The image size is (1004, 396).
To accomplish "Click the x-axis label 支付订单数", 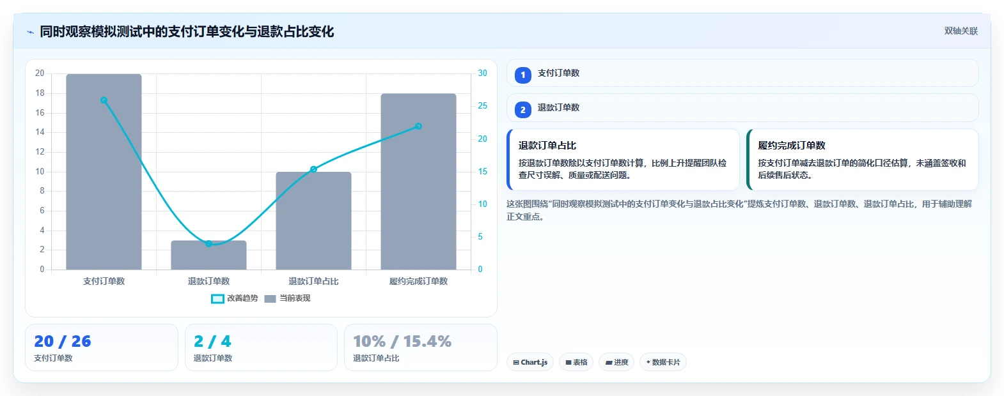I will click(x=104, y=281).
